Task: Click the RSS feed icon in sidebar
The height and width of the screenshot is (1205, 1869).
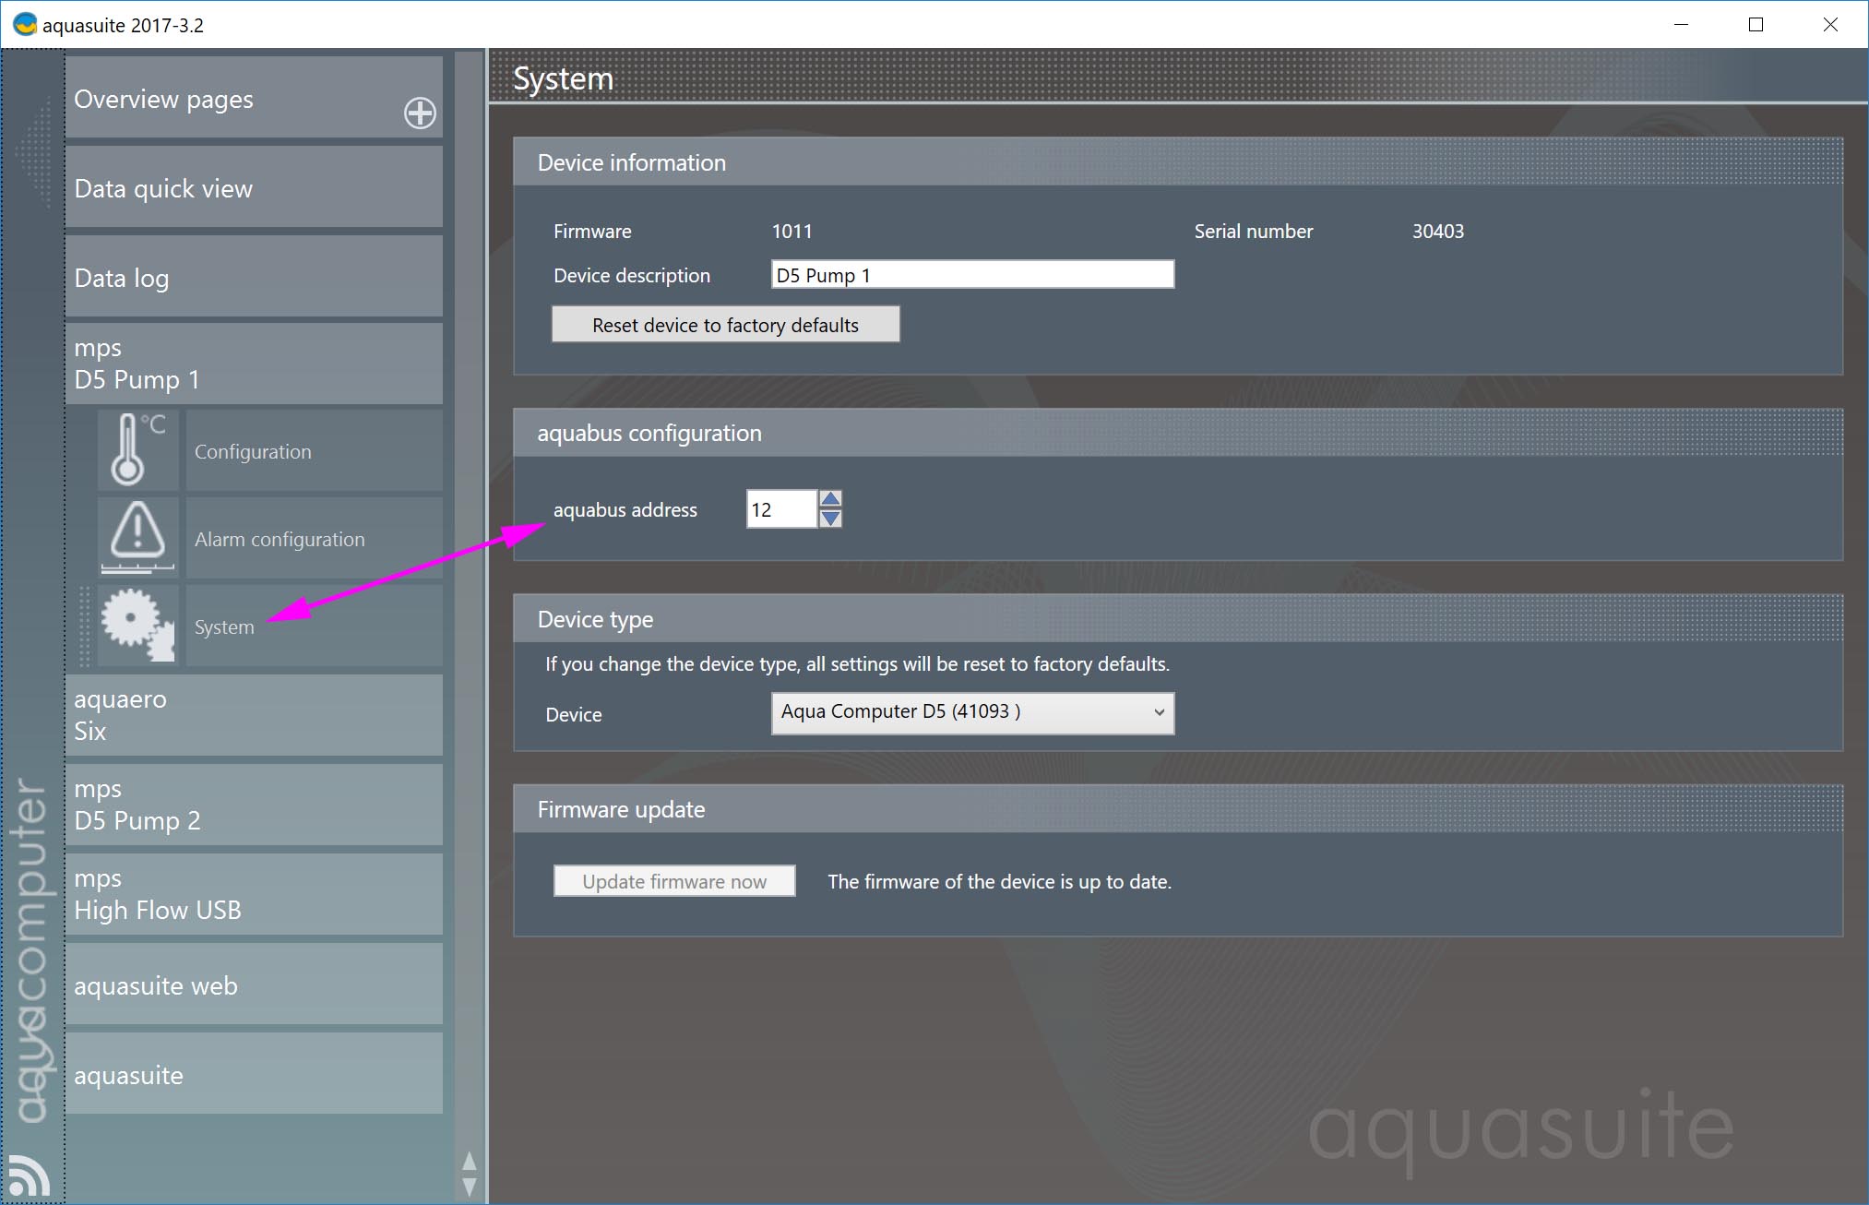Action: tap(29, 1175)
